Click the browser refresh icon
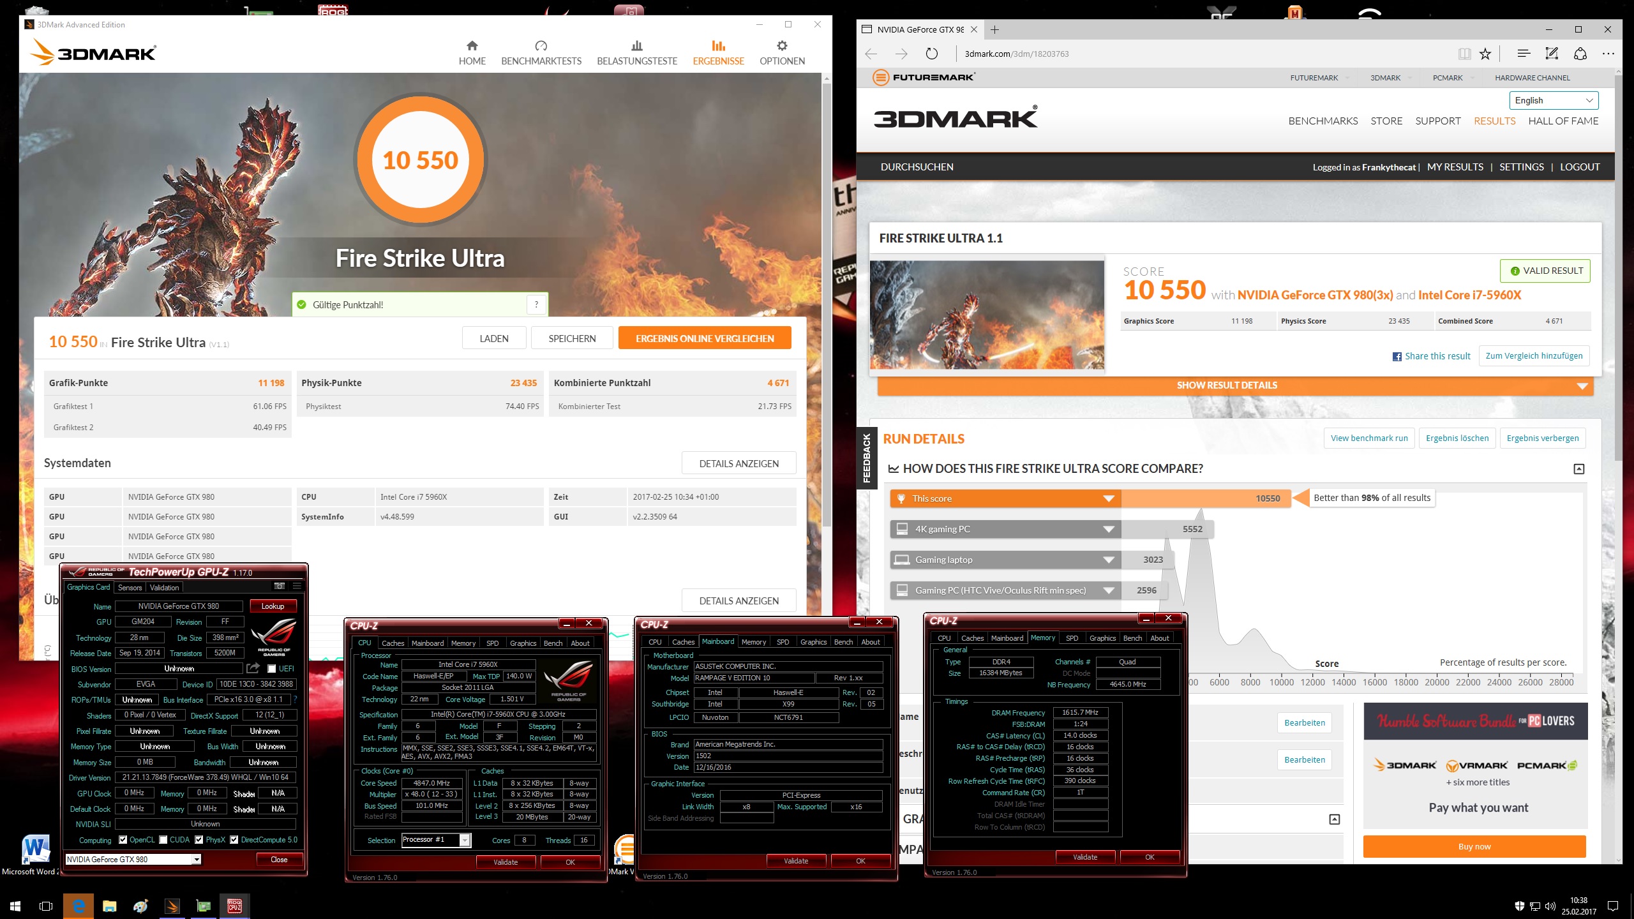The image size is (1634, 919). click(932, 54)
